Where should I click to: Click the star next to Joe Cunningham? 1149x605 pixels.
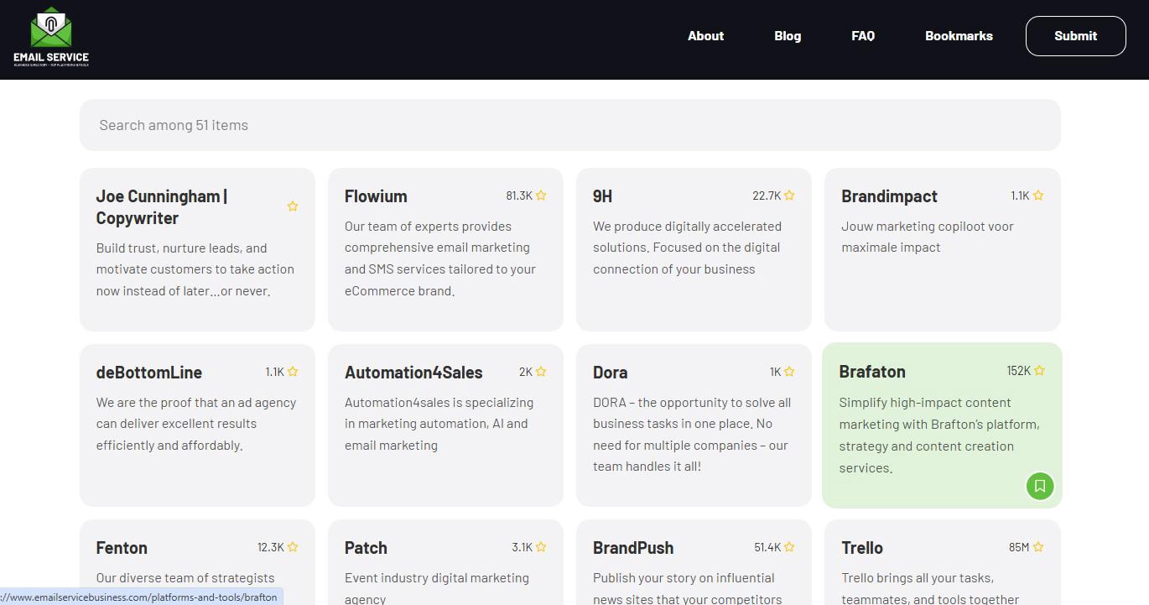pyautogui.click(x=293, y=206)
